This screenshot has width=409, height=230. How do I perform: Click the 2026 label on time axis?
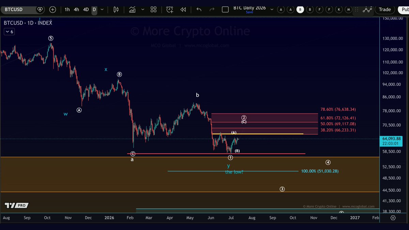[x=109, y=217]
